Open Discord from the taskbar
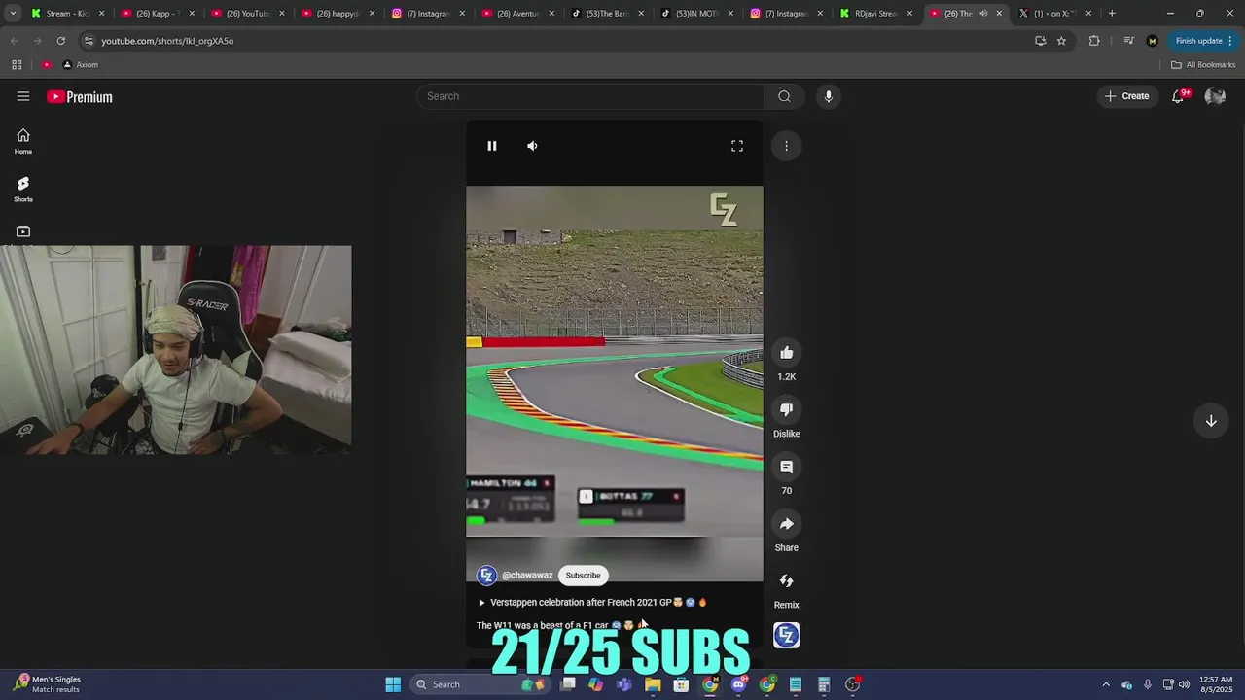This screenshot has width=1245, height=700. (738, 684)
